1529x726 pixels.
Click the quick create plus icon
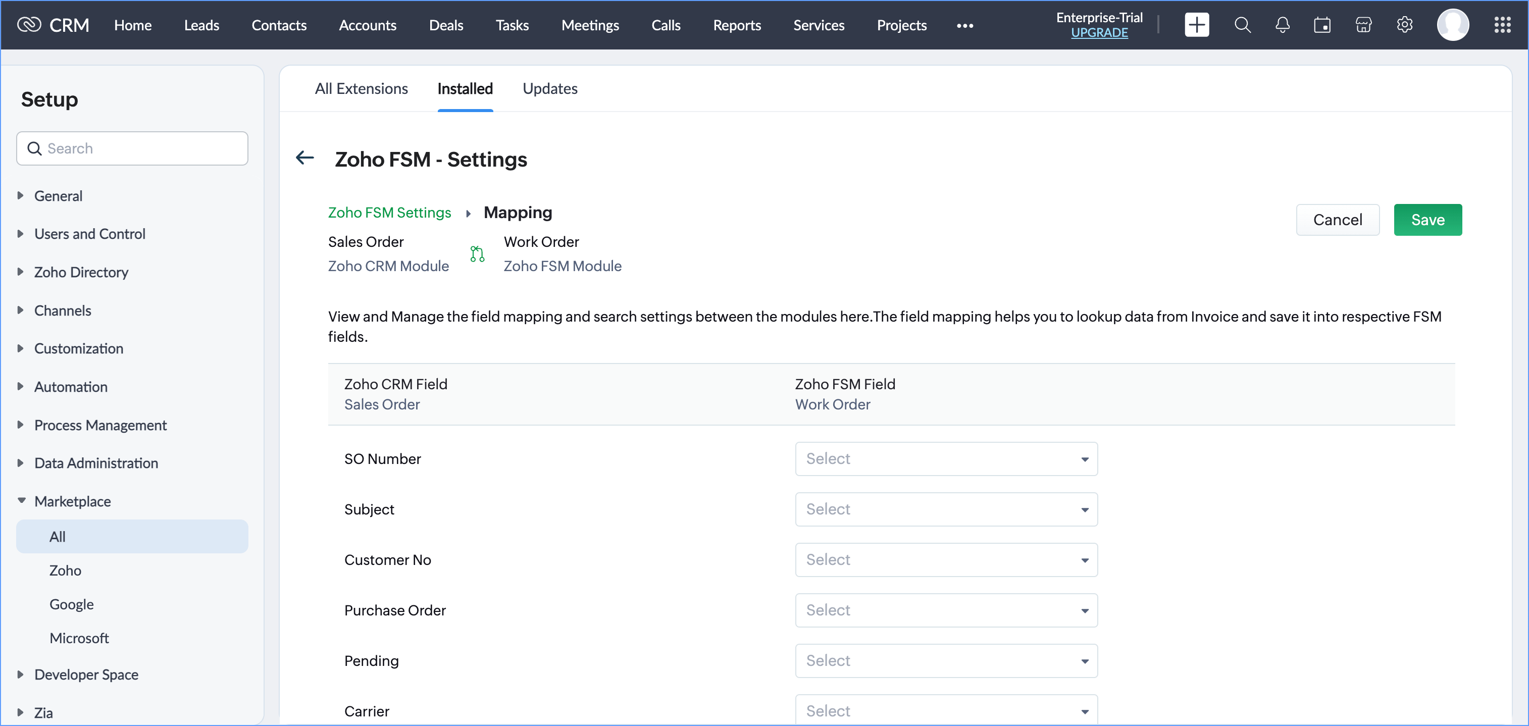point(1196,25)
